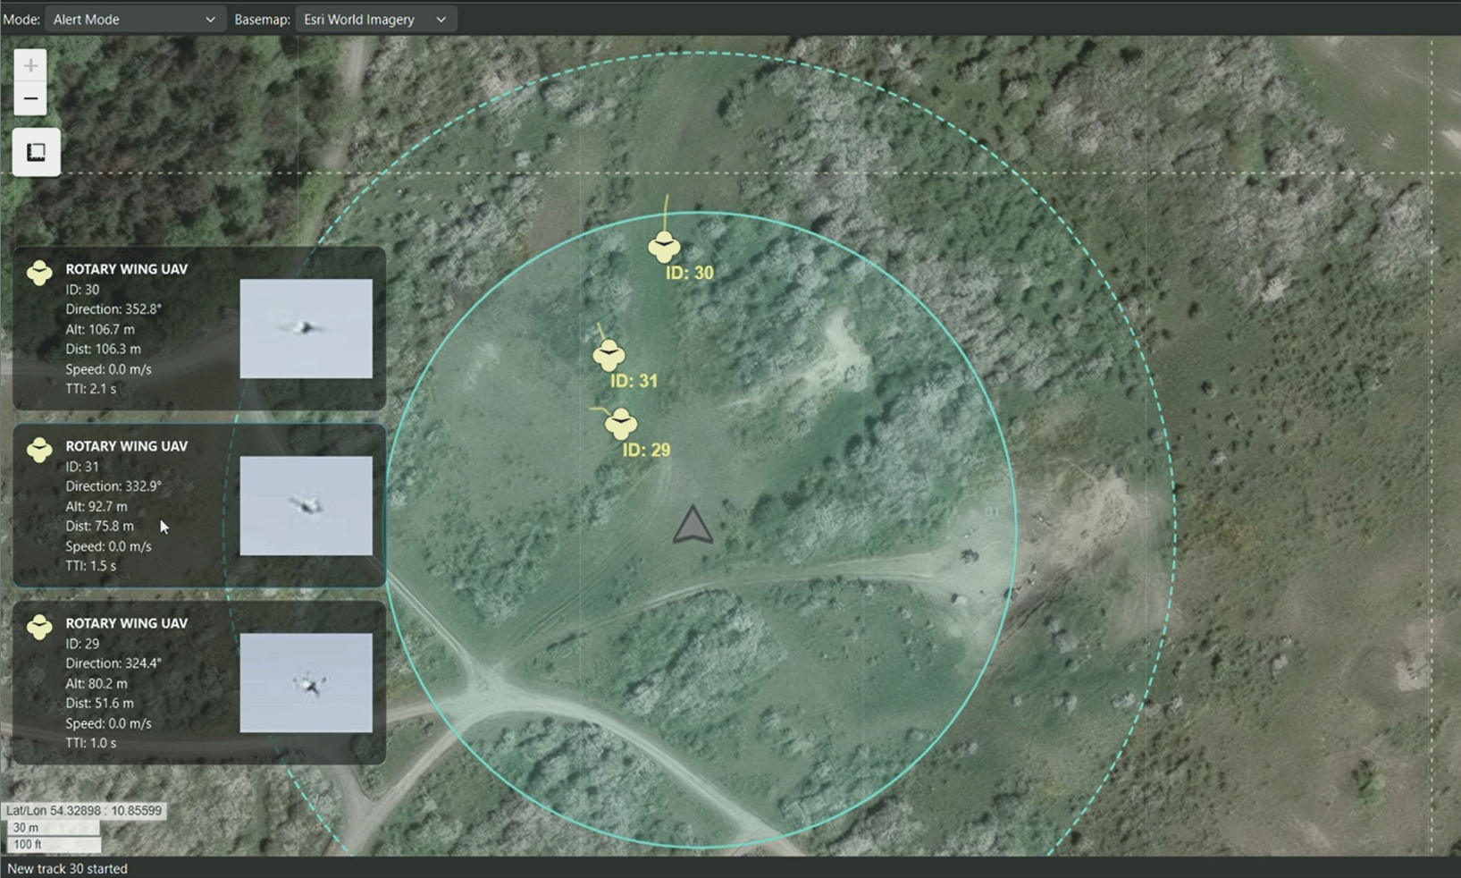Click 'Direction: 332.9°' in ID 31 card
The width and height of the screenshot is (1461, 878).
[113, 486]
